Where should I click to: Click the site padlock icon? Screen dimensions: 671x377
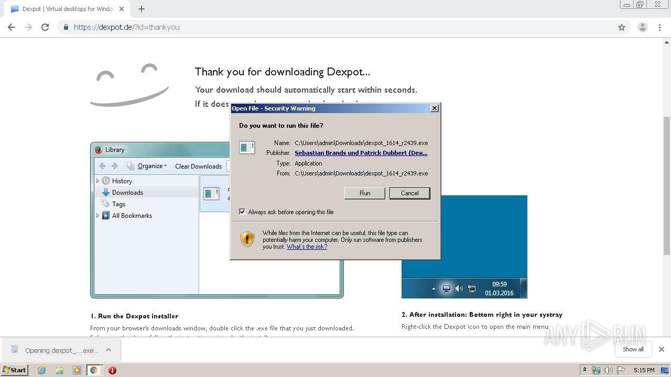[66, 27]
